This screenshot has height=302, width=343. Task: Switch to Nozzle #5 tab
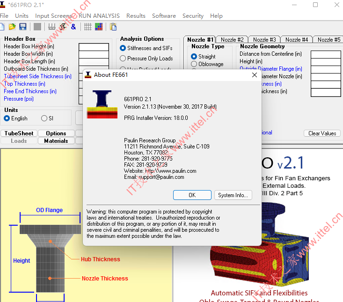tap(329, 40)
